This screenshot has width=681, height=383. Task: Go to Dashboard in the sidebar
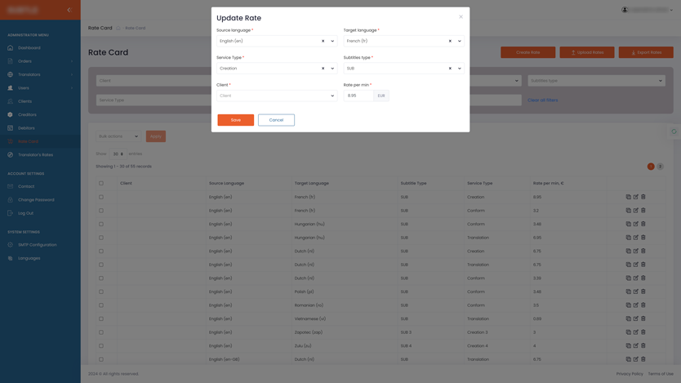tap(29, 48)
